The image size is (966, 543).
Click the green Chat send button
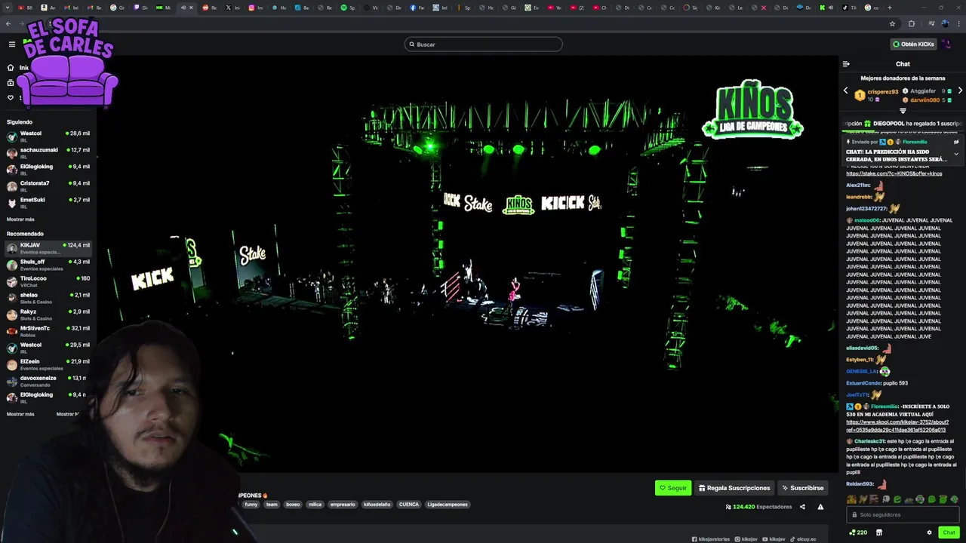949,532
